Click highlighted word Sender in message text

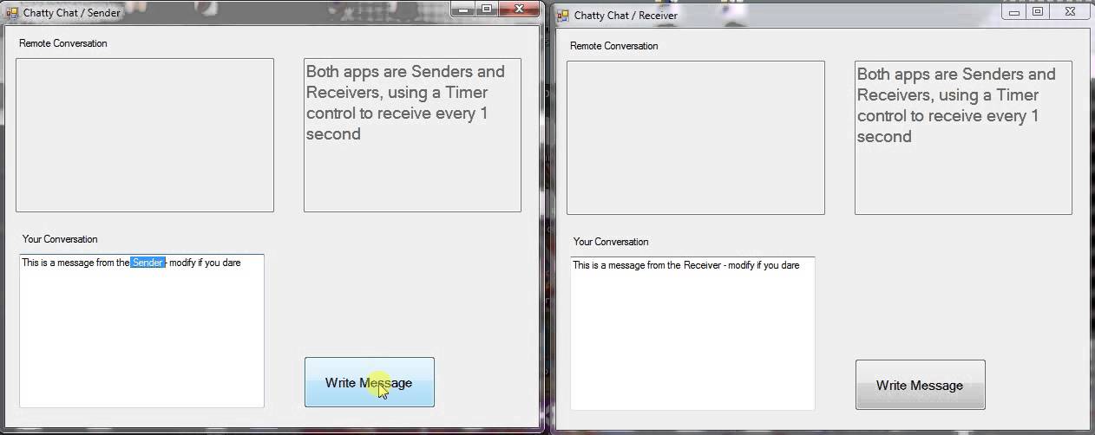pos(148,263)
